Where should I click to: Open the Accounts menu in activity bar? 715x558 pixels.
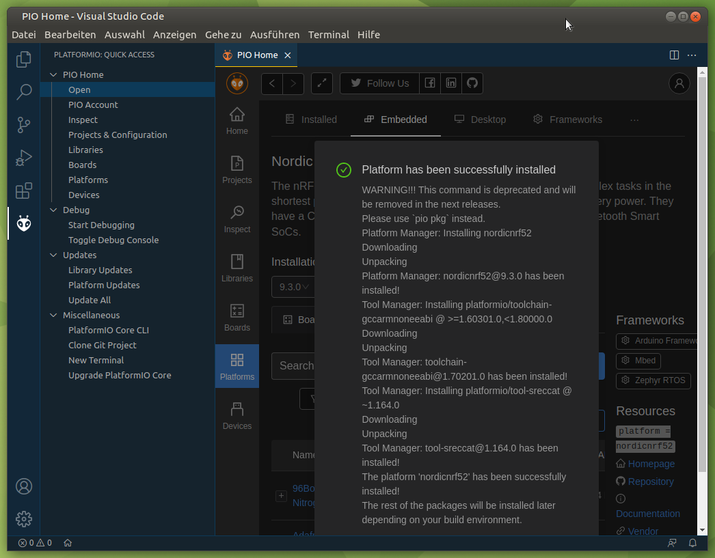coord(24,486)
